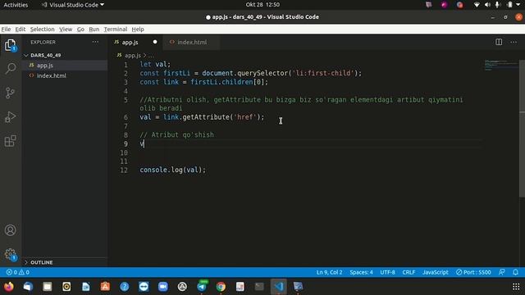Open the Edit menu
This screenshot has width=525, height=295.
20,29
